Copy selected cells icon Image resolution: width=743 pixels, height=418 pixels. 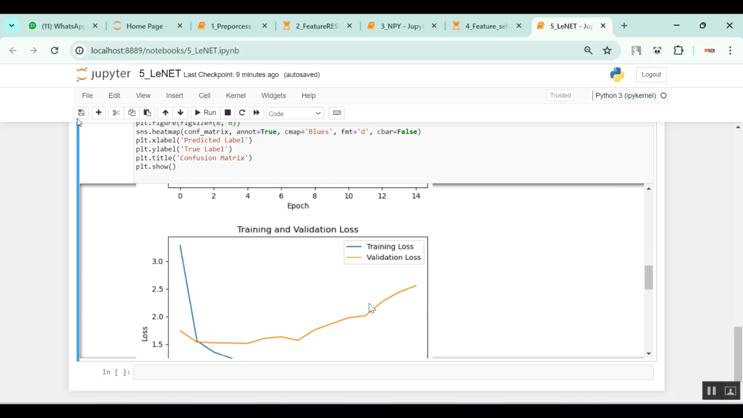tap(132, 113)
